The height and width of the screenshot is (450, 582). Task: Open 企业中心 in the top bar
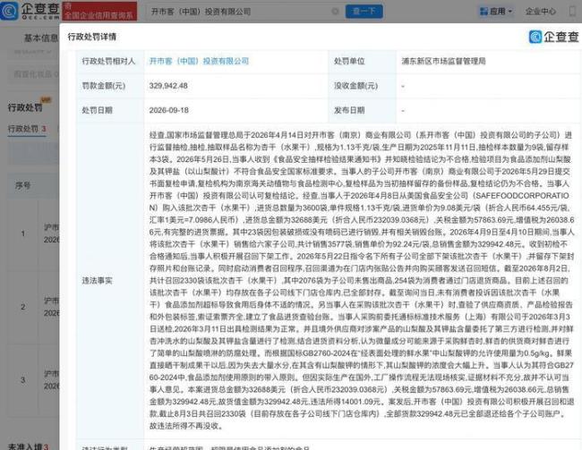click(x=541, y=12)
